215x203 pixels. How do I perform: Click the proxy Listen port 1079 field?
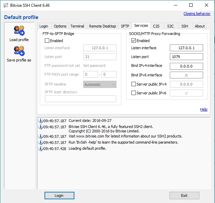pos(186,57)
